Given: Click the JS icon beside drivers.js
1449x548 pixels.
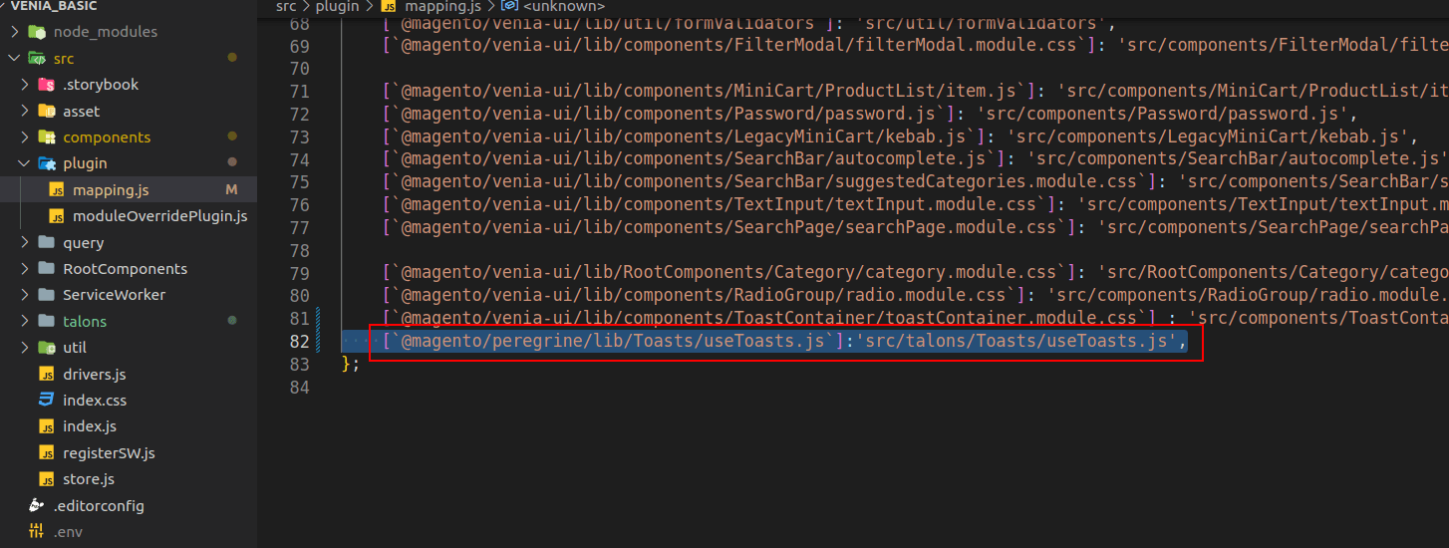Looking at the screenshot, I should point(46,375).
